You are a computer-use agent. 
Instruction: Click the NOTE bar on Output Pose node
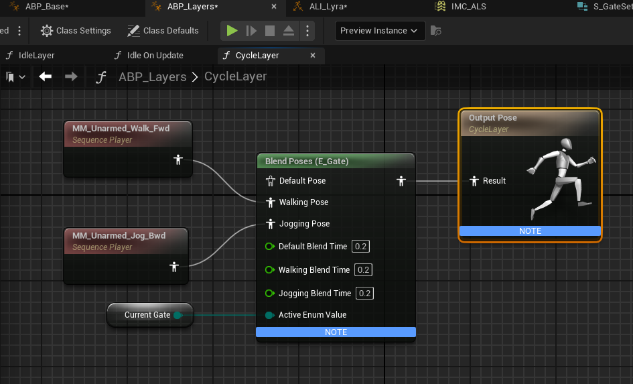[530, 231]
